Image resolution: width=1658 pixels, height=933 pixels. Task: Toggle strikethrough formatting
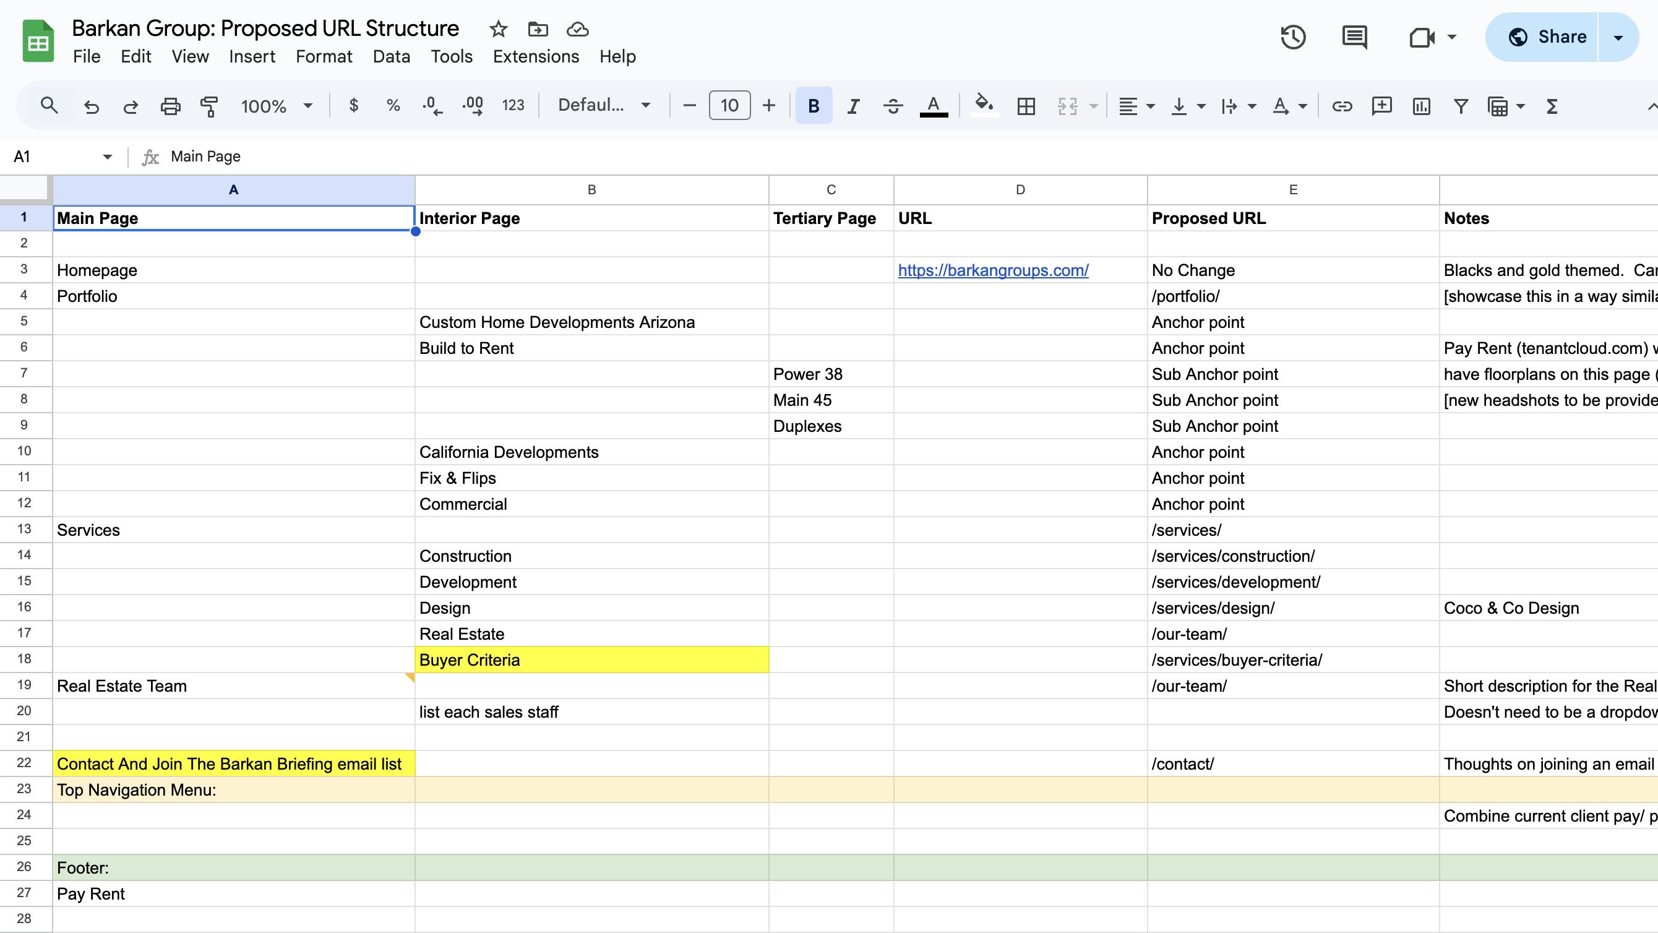point(893,106)
